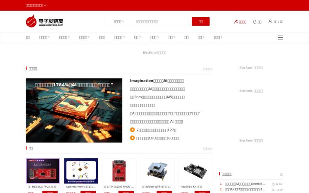Open ranking item 1 mentioning AI and EnerNe
309x193 pixels.
(245, 184)
